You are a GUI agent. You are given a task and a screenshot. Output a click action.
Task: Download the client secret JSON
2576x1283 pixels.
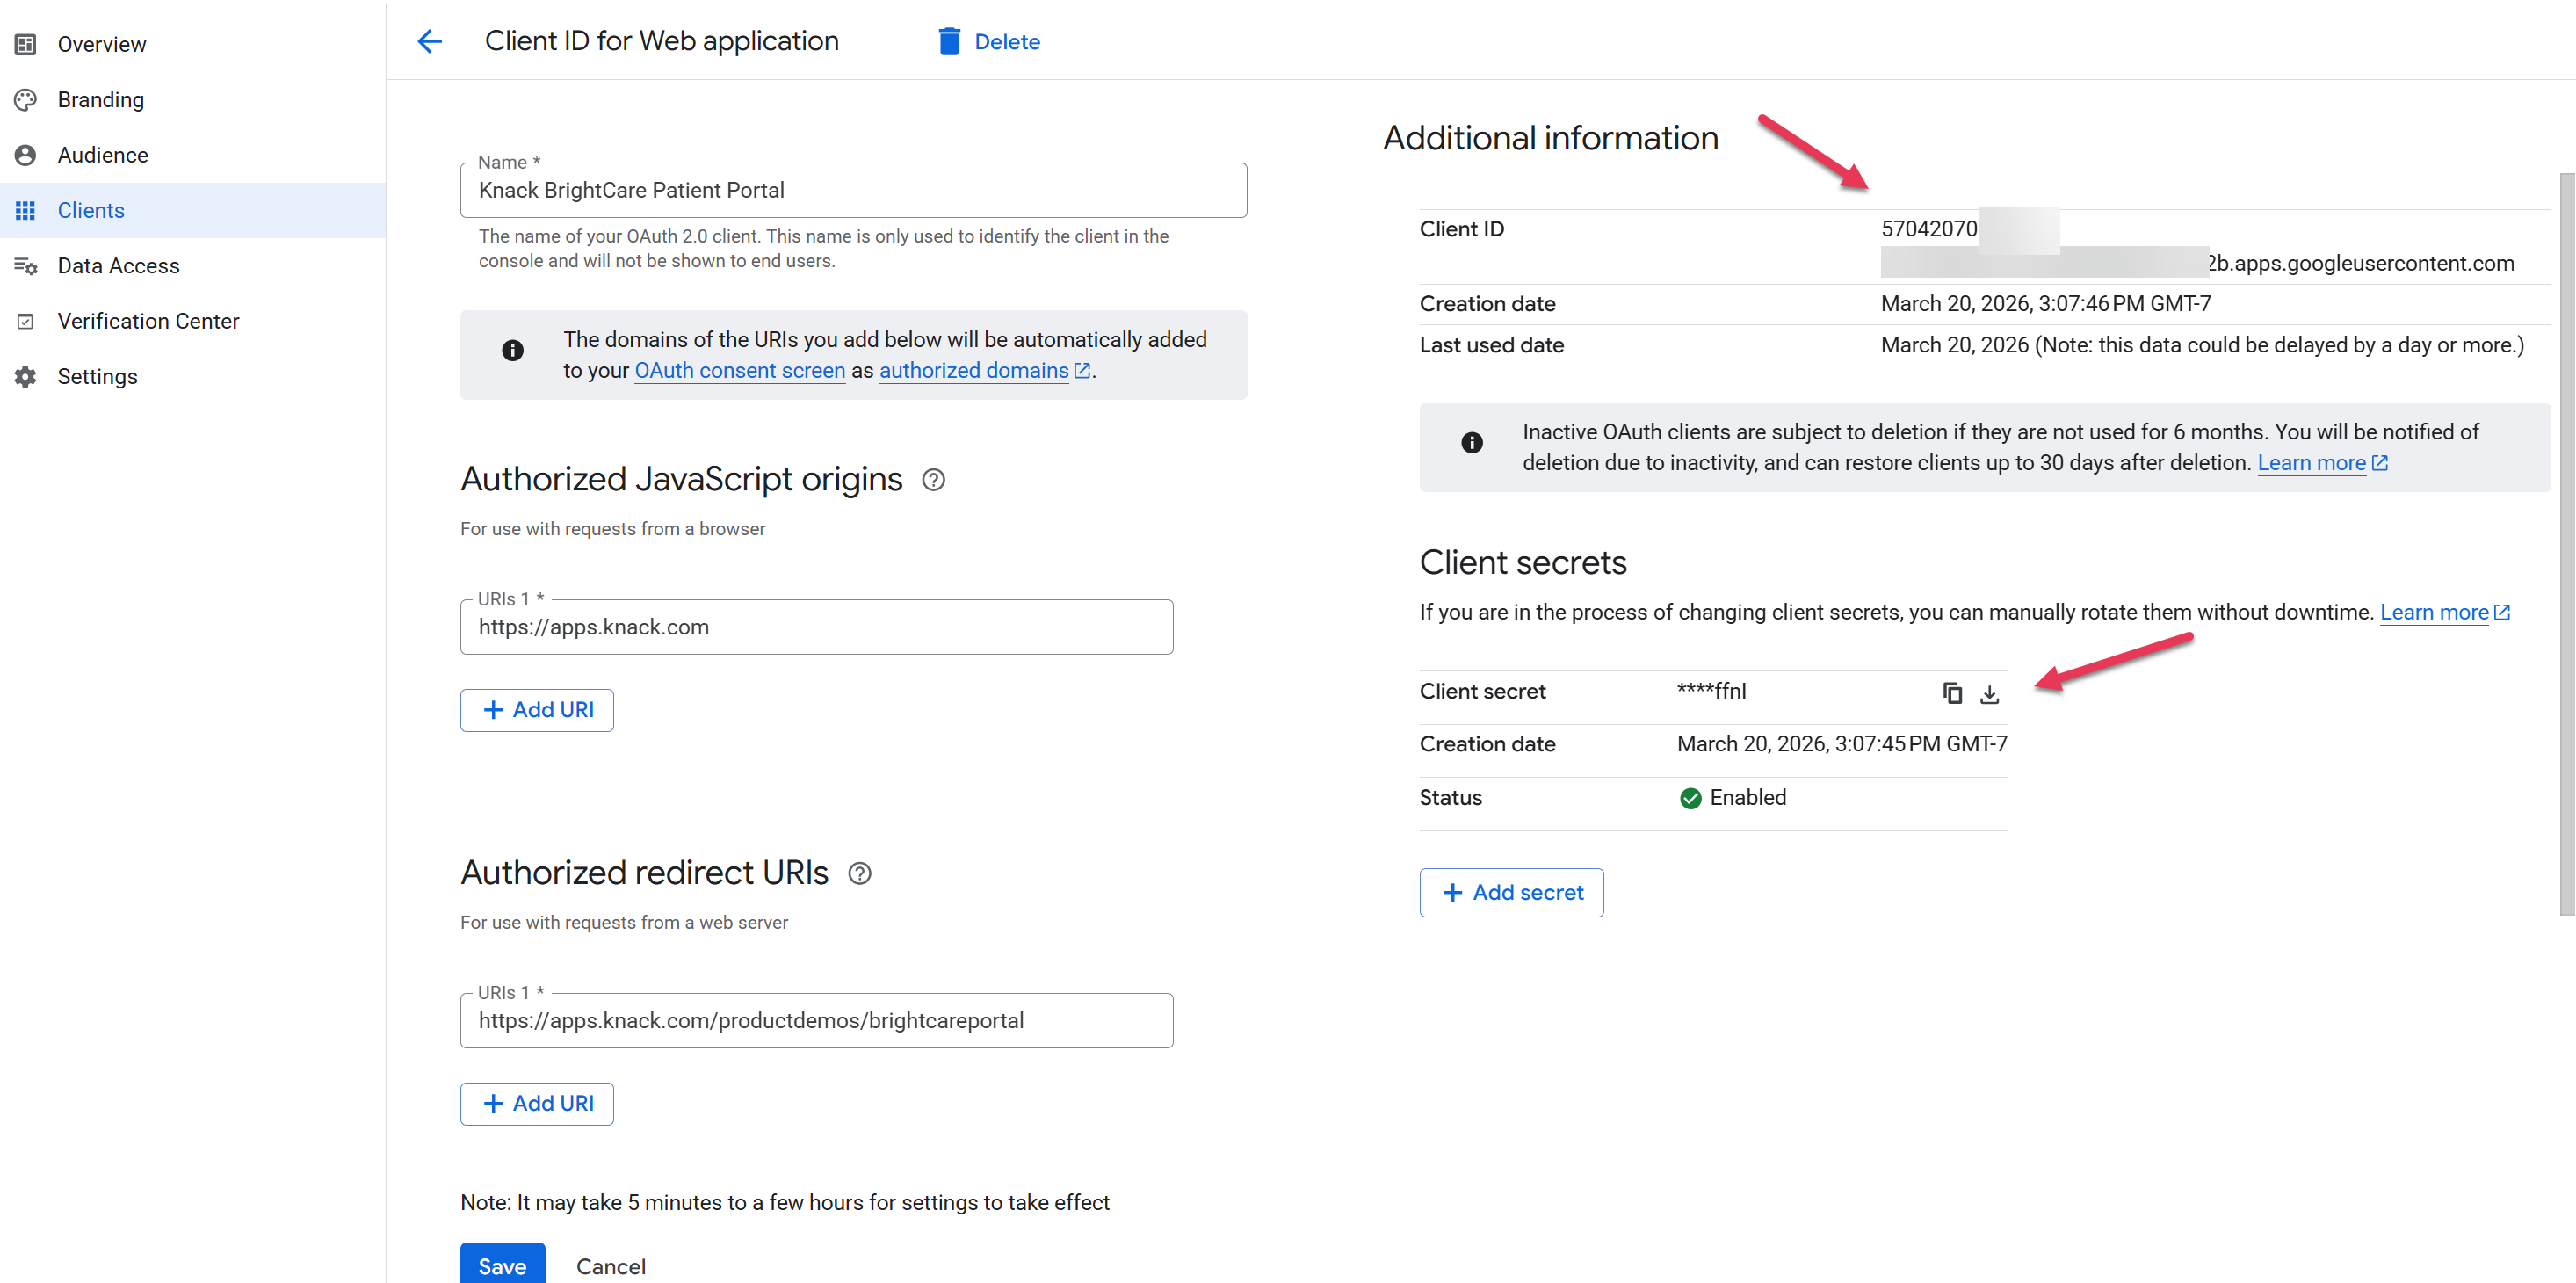1989,693
